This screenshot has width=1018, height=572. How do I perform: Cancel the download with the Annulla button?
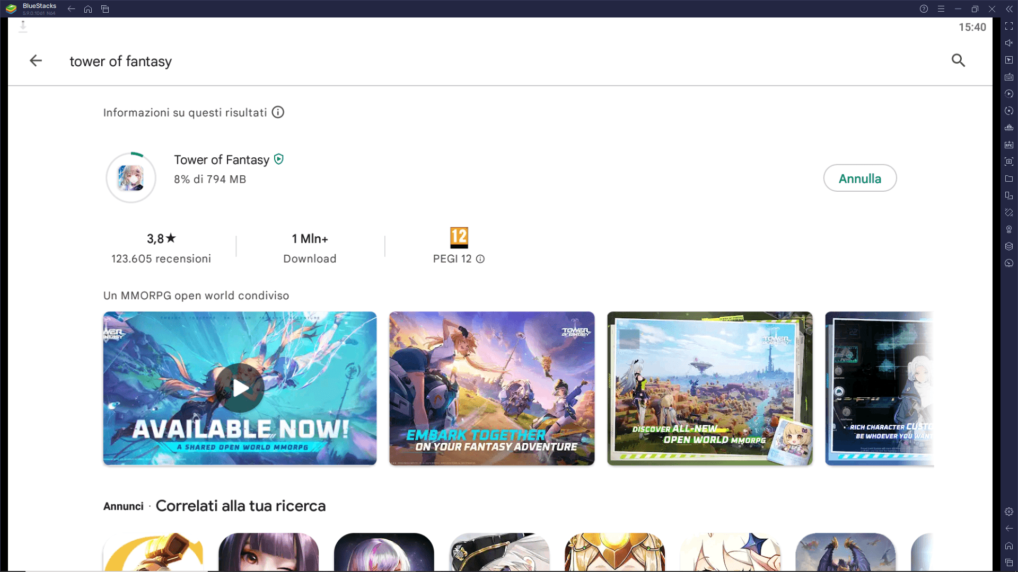click(x=859, y=178)
